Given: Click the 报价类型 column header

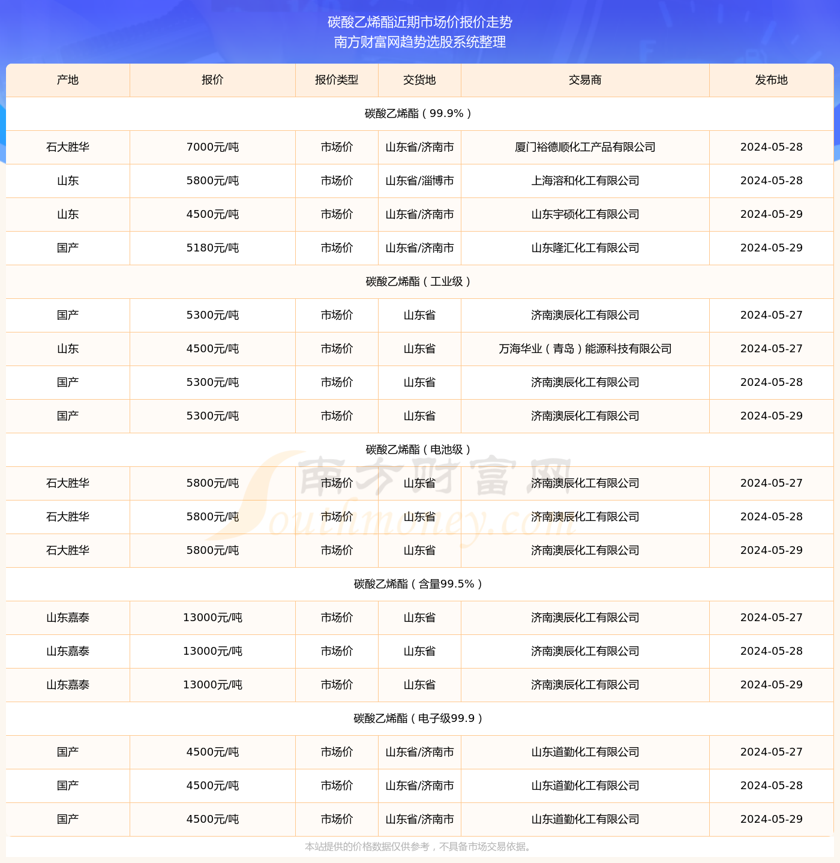Looking at the screenshot, I should click(x=337, y=80).
